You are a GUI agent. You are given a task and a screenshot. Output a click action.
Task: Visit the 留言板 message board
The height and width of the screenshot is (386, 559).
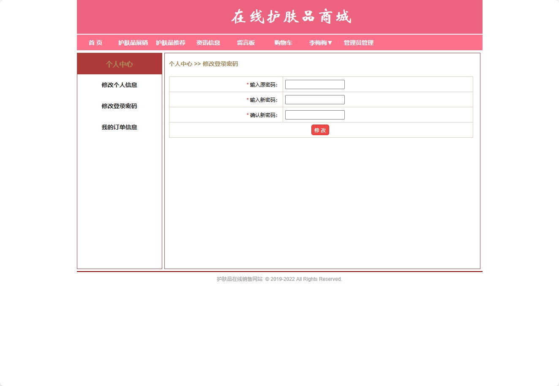[x=245, y=43]
